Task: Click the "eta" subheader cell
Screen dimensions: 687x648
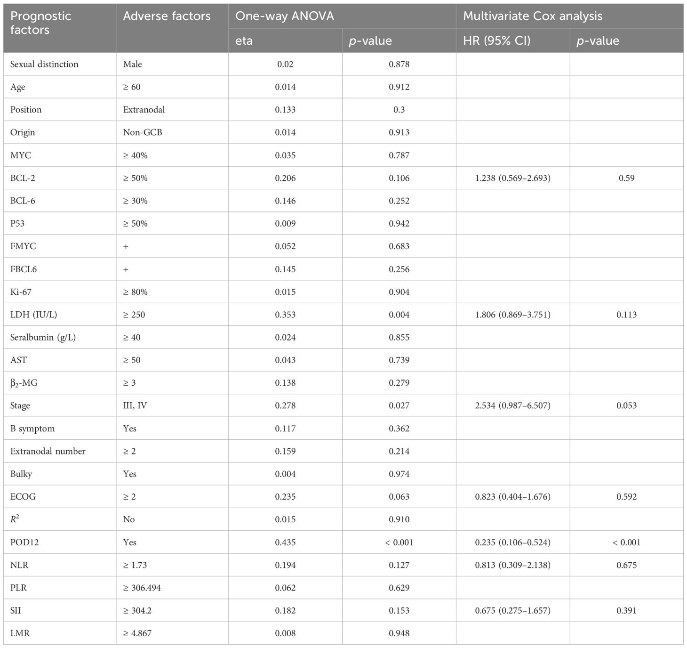Action: tap(244, 40)
